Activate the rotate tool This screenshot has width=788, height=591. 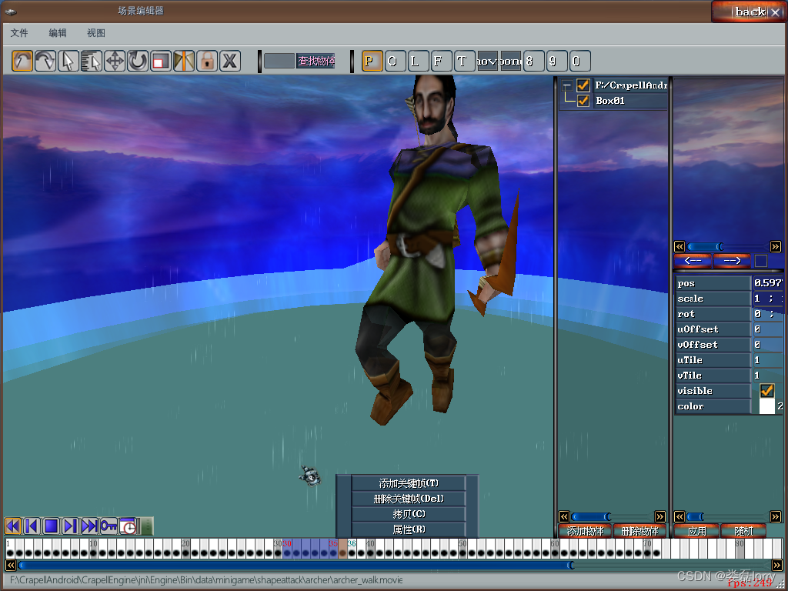[138, 62]
